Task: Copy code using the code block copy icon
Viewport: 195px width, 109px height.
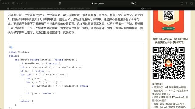Action: [x=11, y=47]
